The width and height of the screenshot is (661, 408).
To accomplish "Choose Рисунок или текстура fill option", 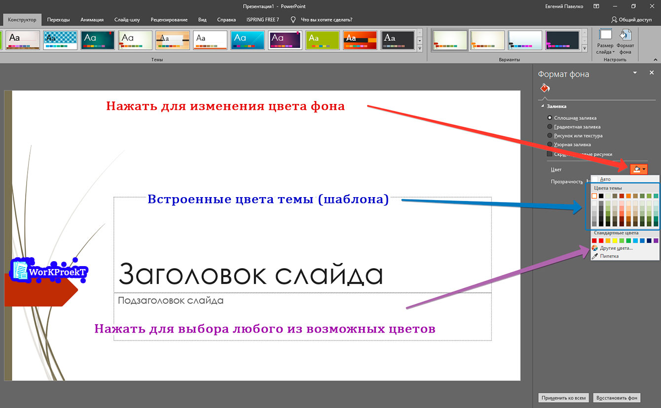I will 550,136.
